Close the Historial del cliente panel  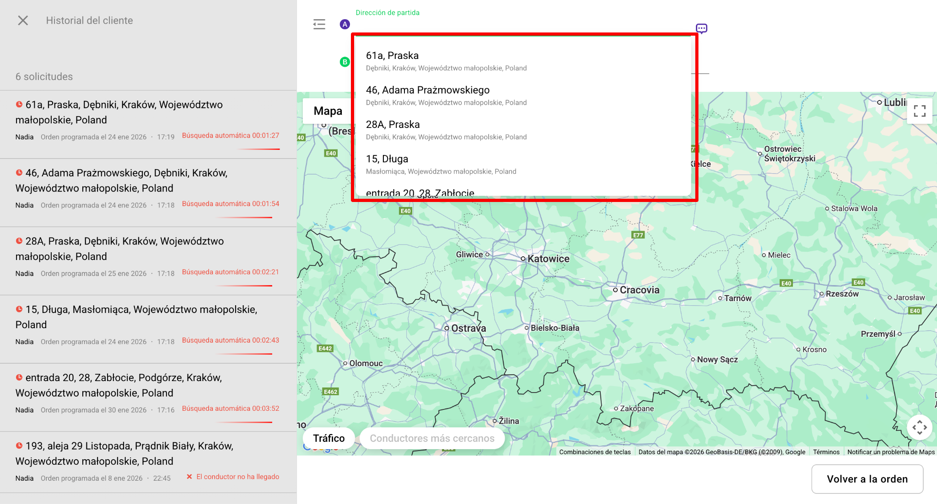pos(23,21)
